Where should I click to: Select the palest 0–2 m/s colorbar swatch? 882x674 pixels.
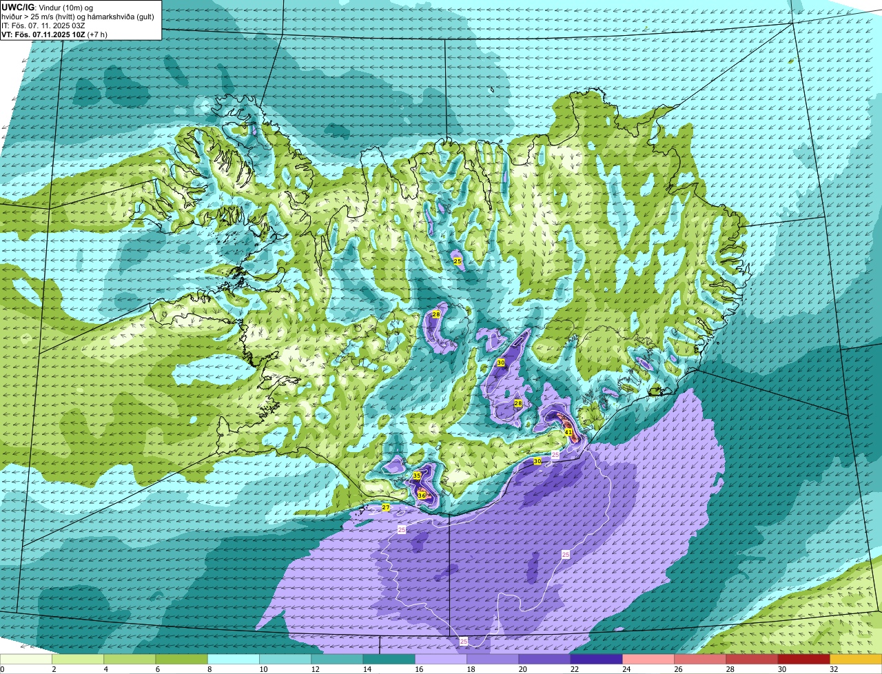point(26,660)
